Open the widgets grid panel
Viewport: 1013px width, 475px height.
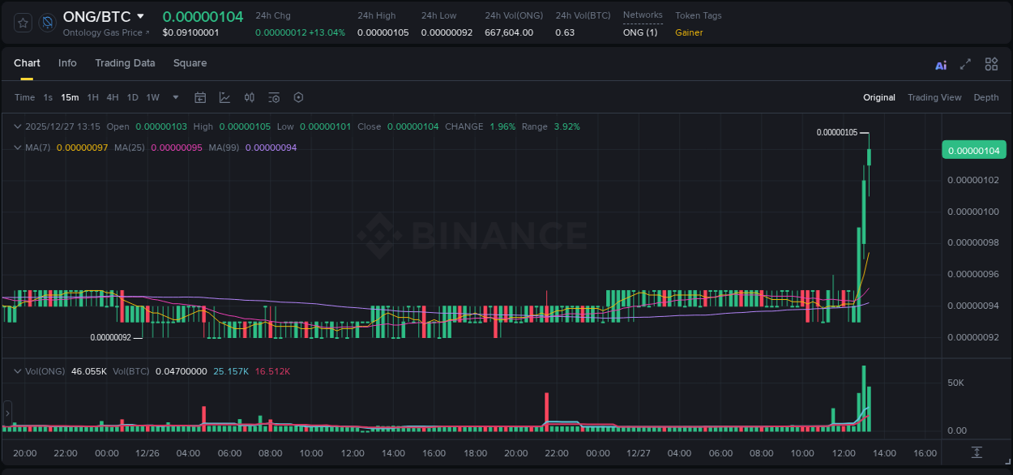tap(991, 64)
